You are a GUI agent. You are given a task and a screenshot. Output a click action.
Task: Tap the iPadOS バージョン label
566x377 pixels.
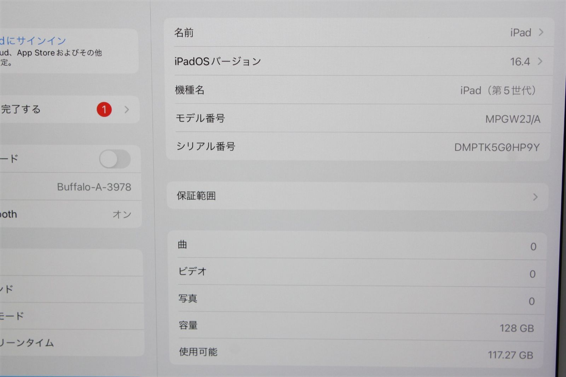[x=218, y=62]
